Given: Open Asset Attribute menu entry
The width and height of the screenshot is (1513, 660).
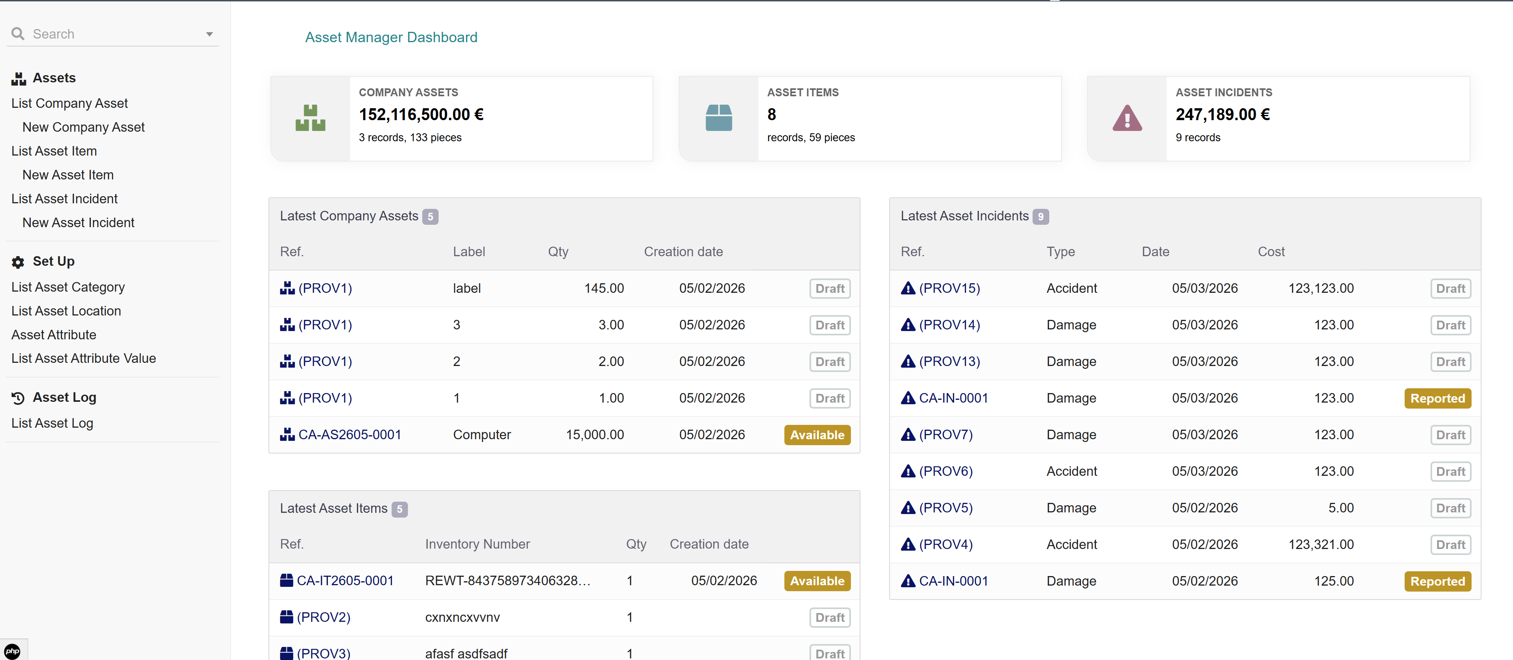Looking at the screenshot, I should click(54, 335).
